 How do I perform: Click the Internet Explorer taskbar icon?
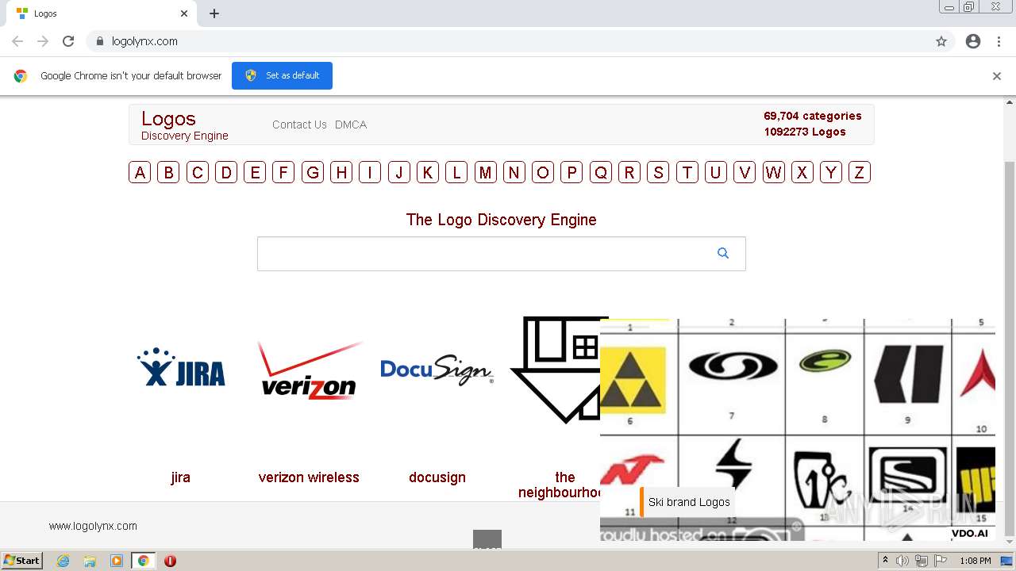63,561
